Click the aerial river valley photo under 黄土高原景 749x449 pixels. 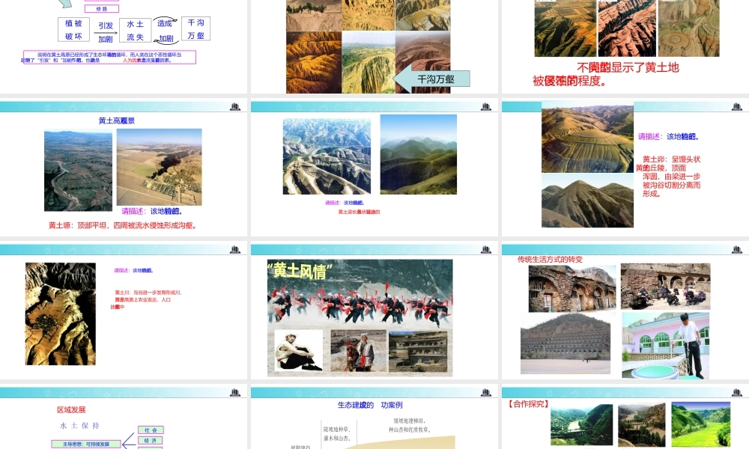(x=79, y=171)
